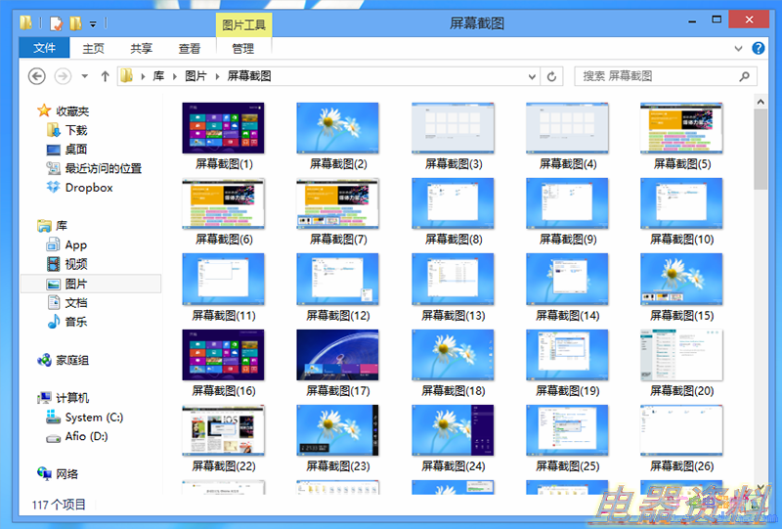Open Dropbox in favorites sidebar
The height and width of the screenshot is (529, 782).
[x=88, y=188]
